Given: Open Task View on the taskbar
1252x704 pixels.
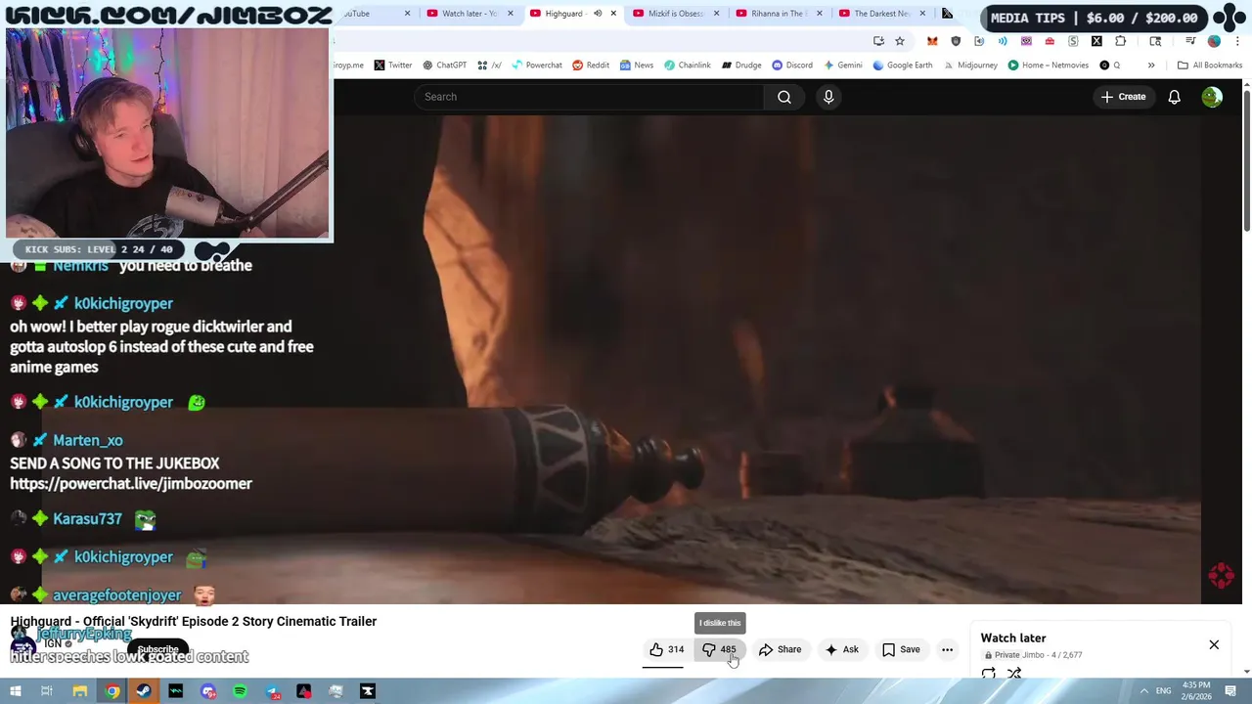Looking at the screenshot, I should click(x=46, y=691).
